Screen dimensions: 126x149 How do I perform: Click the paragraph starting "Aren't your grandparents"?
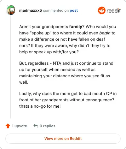pos(68,39)
